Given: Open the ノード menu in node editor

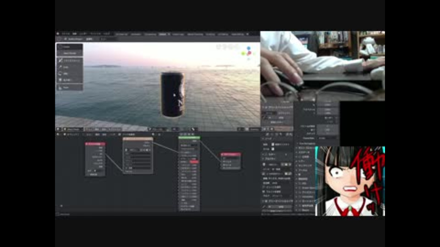Looking at the screenshot, I should click(x=112, y=134).
